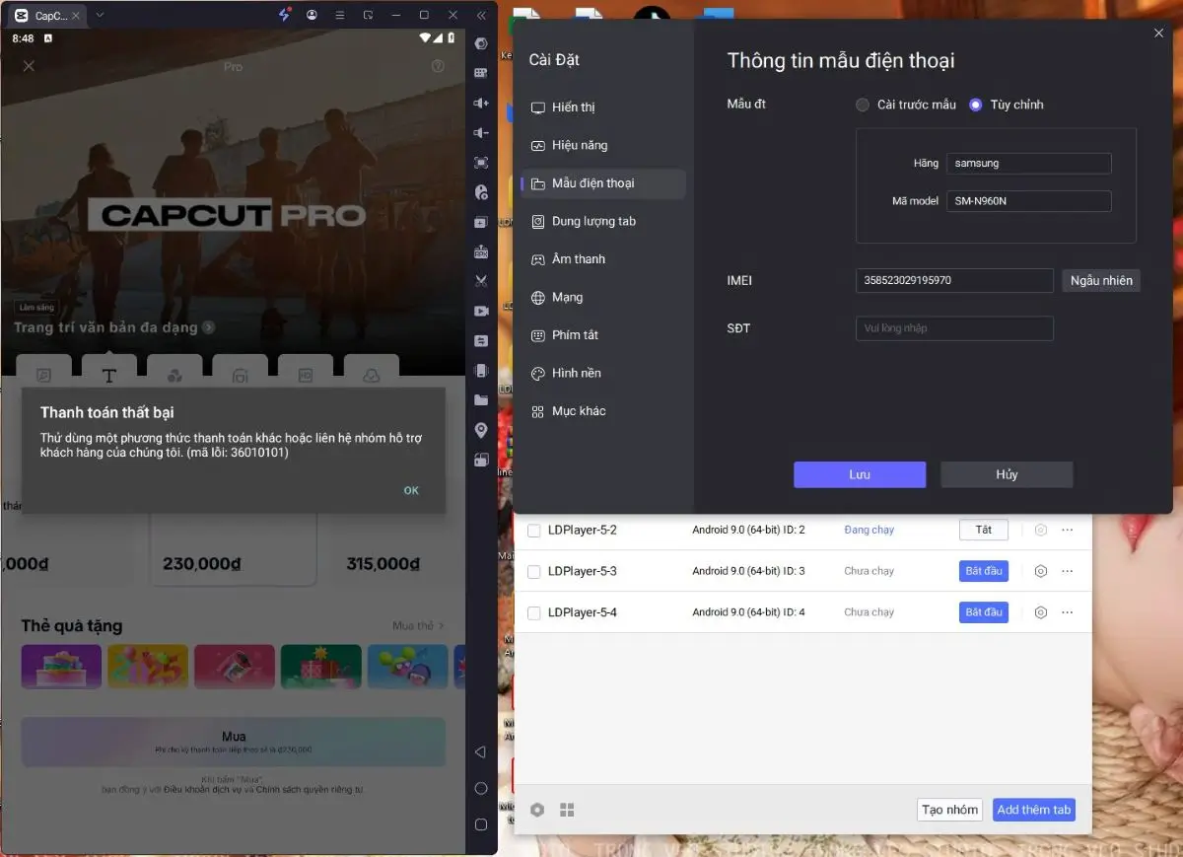Tick the LDPlayer-5-3 checkbox
The height and width of the screenshot is (857, 1183).
coord(533,572)
